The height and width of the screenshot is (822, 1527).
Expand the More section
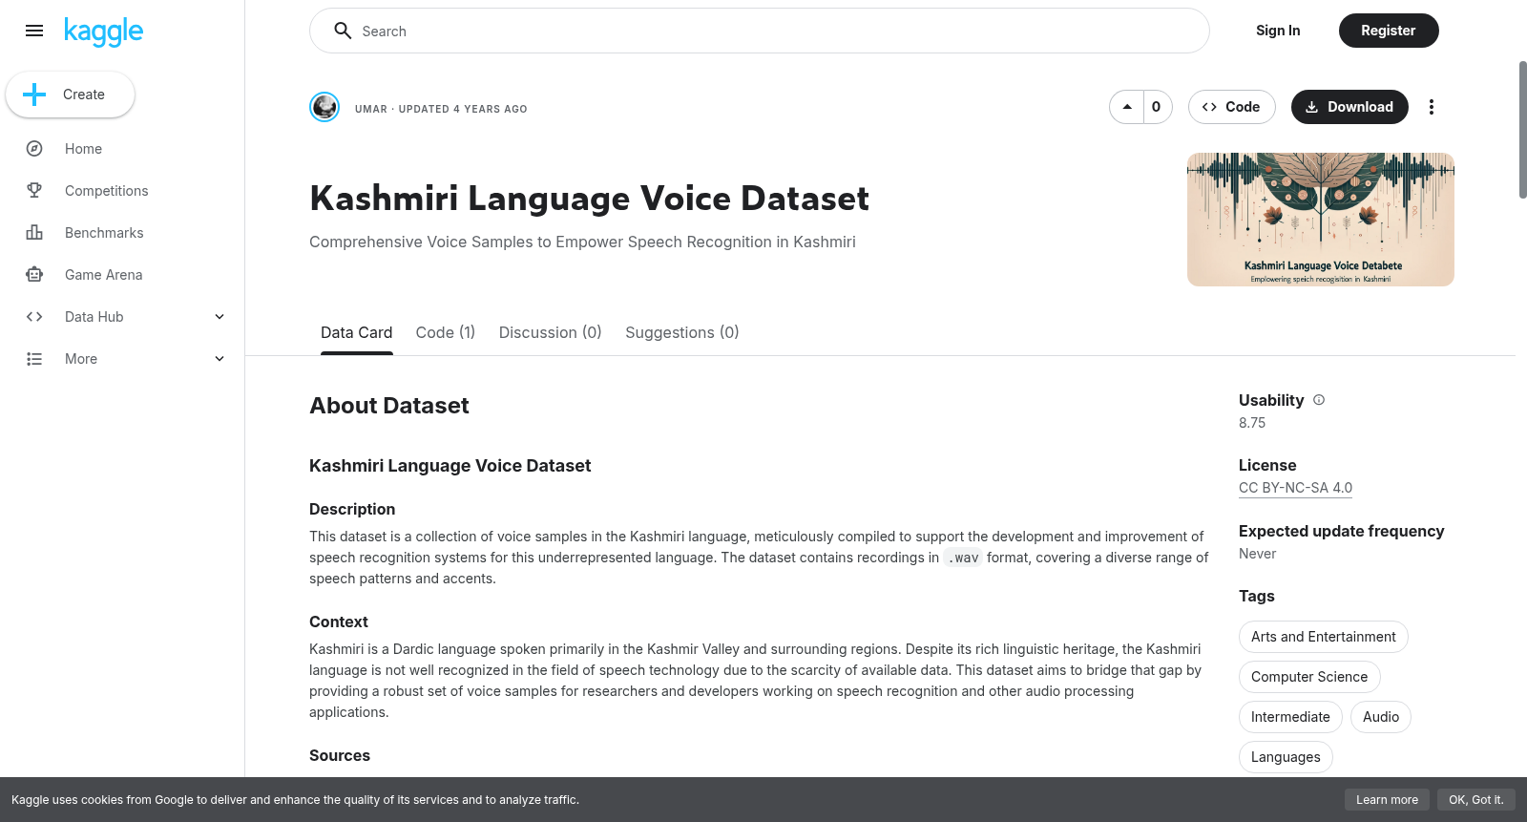[x=220, y=359]
